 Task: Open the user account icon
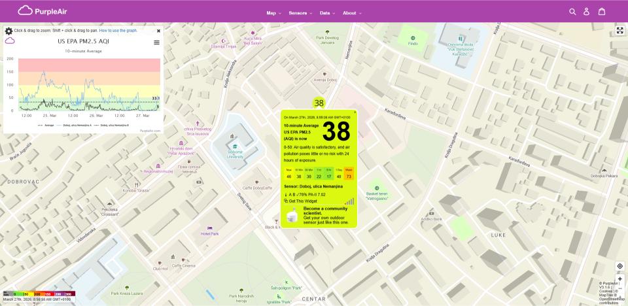coord(586,12)
